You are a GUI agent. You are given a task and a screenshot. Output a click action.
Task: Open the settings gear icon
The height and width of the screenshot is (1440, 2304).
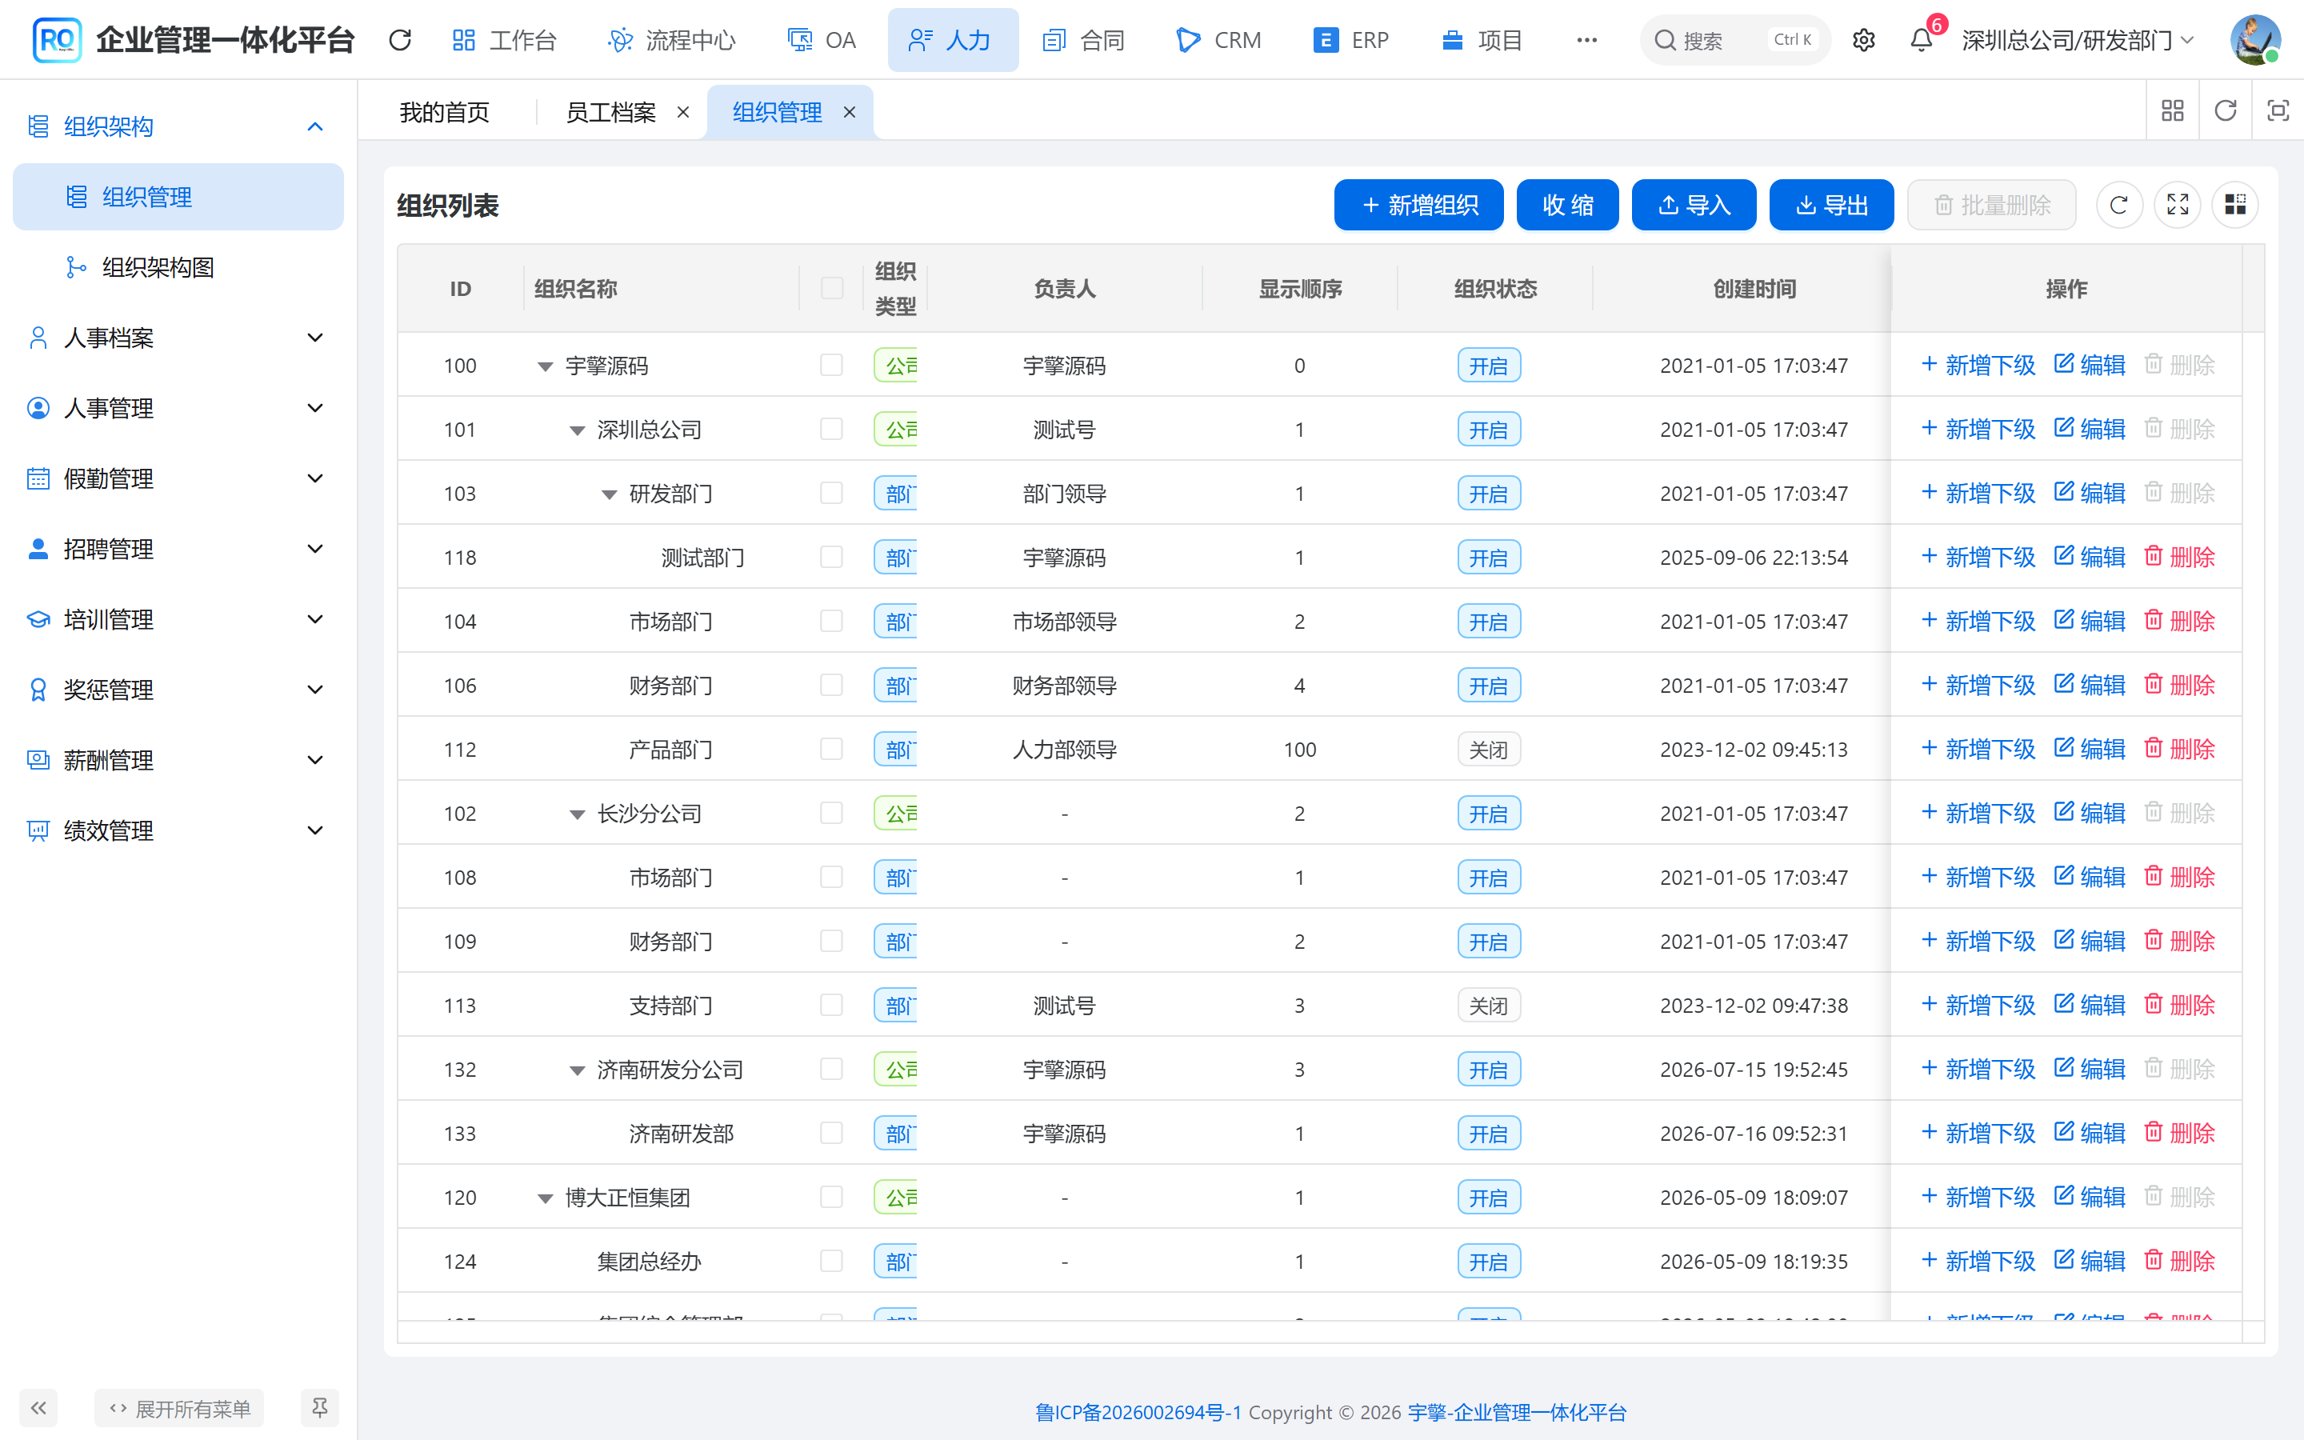[x=1863, y=40]
